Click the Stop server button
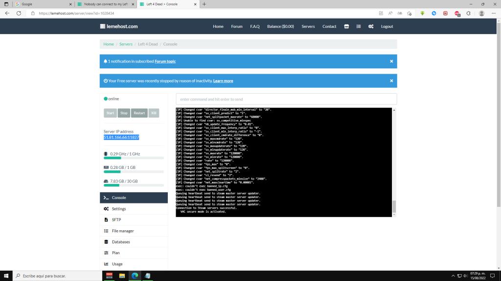This screenshot has height=281, width=501. [124, 113]
